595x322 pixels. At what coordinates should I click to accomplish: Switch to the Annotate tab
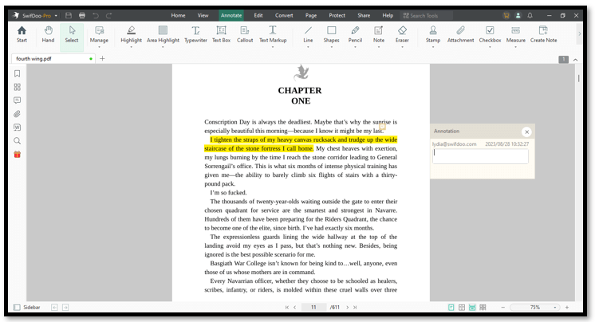231,15
